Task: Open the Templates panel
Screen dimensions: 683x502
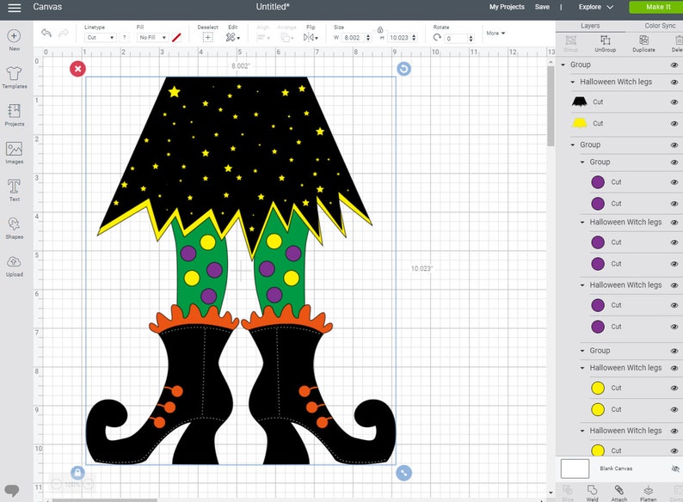Action: click(x=14, y=77)
